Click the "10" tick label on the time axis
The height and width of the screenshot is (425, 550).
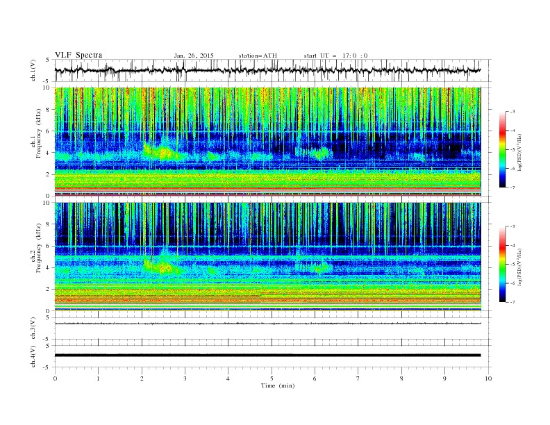click(488, 378)
